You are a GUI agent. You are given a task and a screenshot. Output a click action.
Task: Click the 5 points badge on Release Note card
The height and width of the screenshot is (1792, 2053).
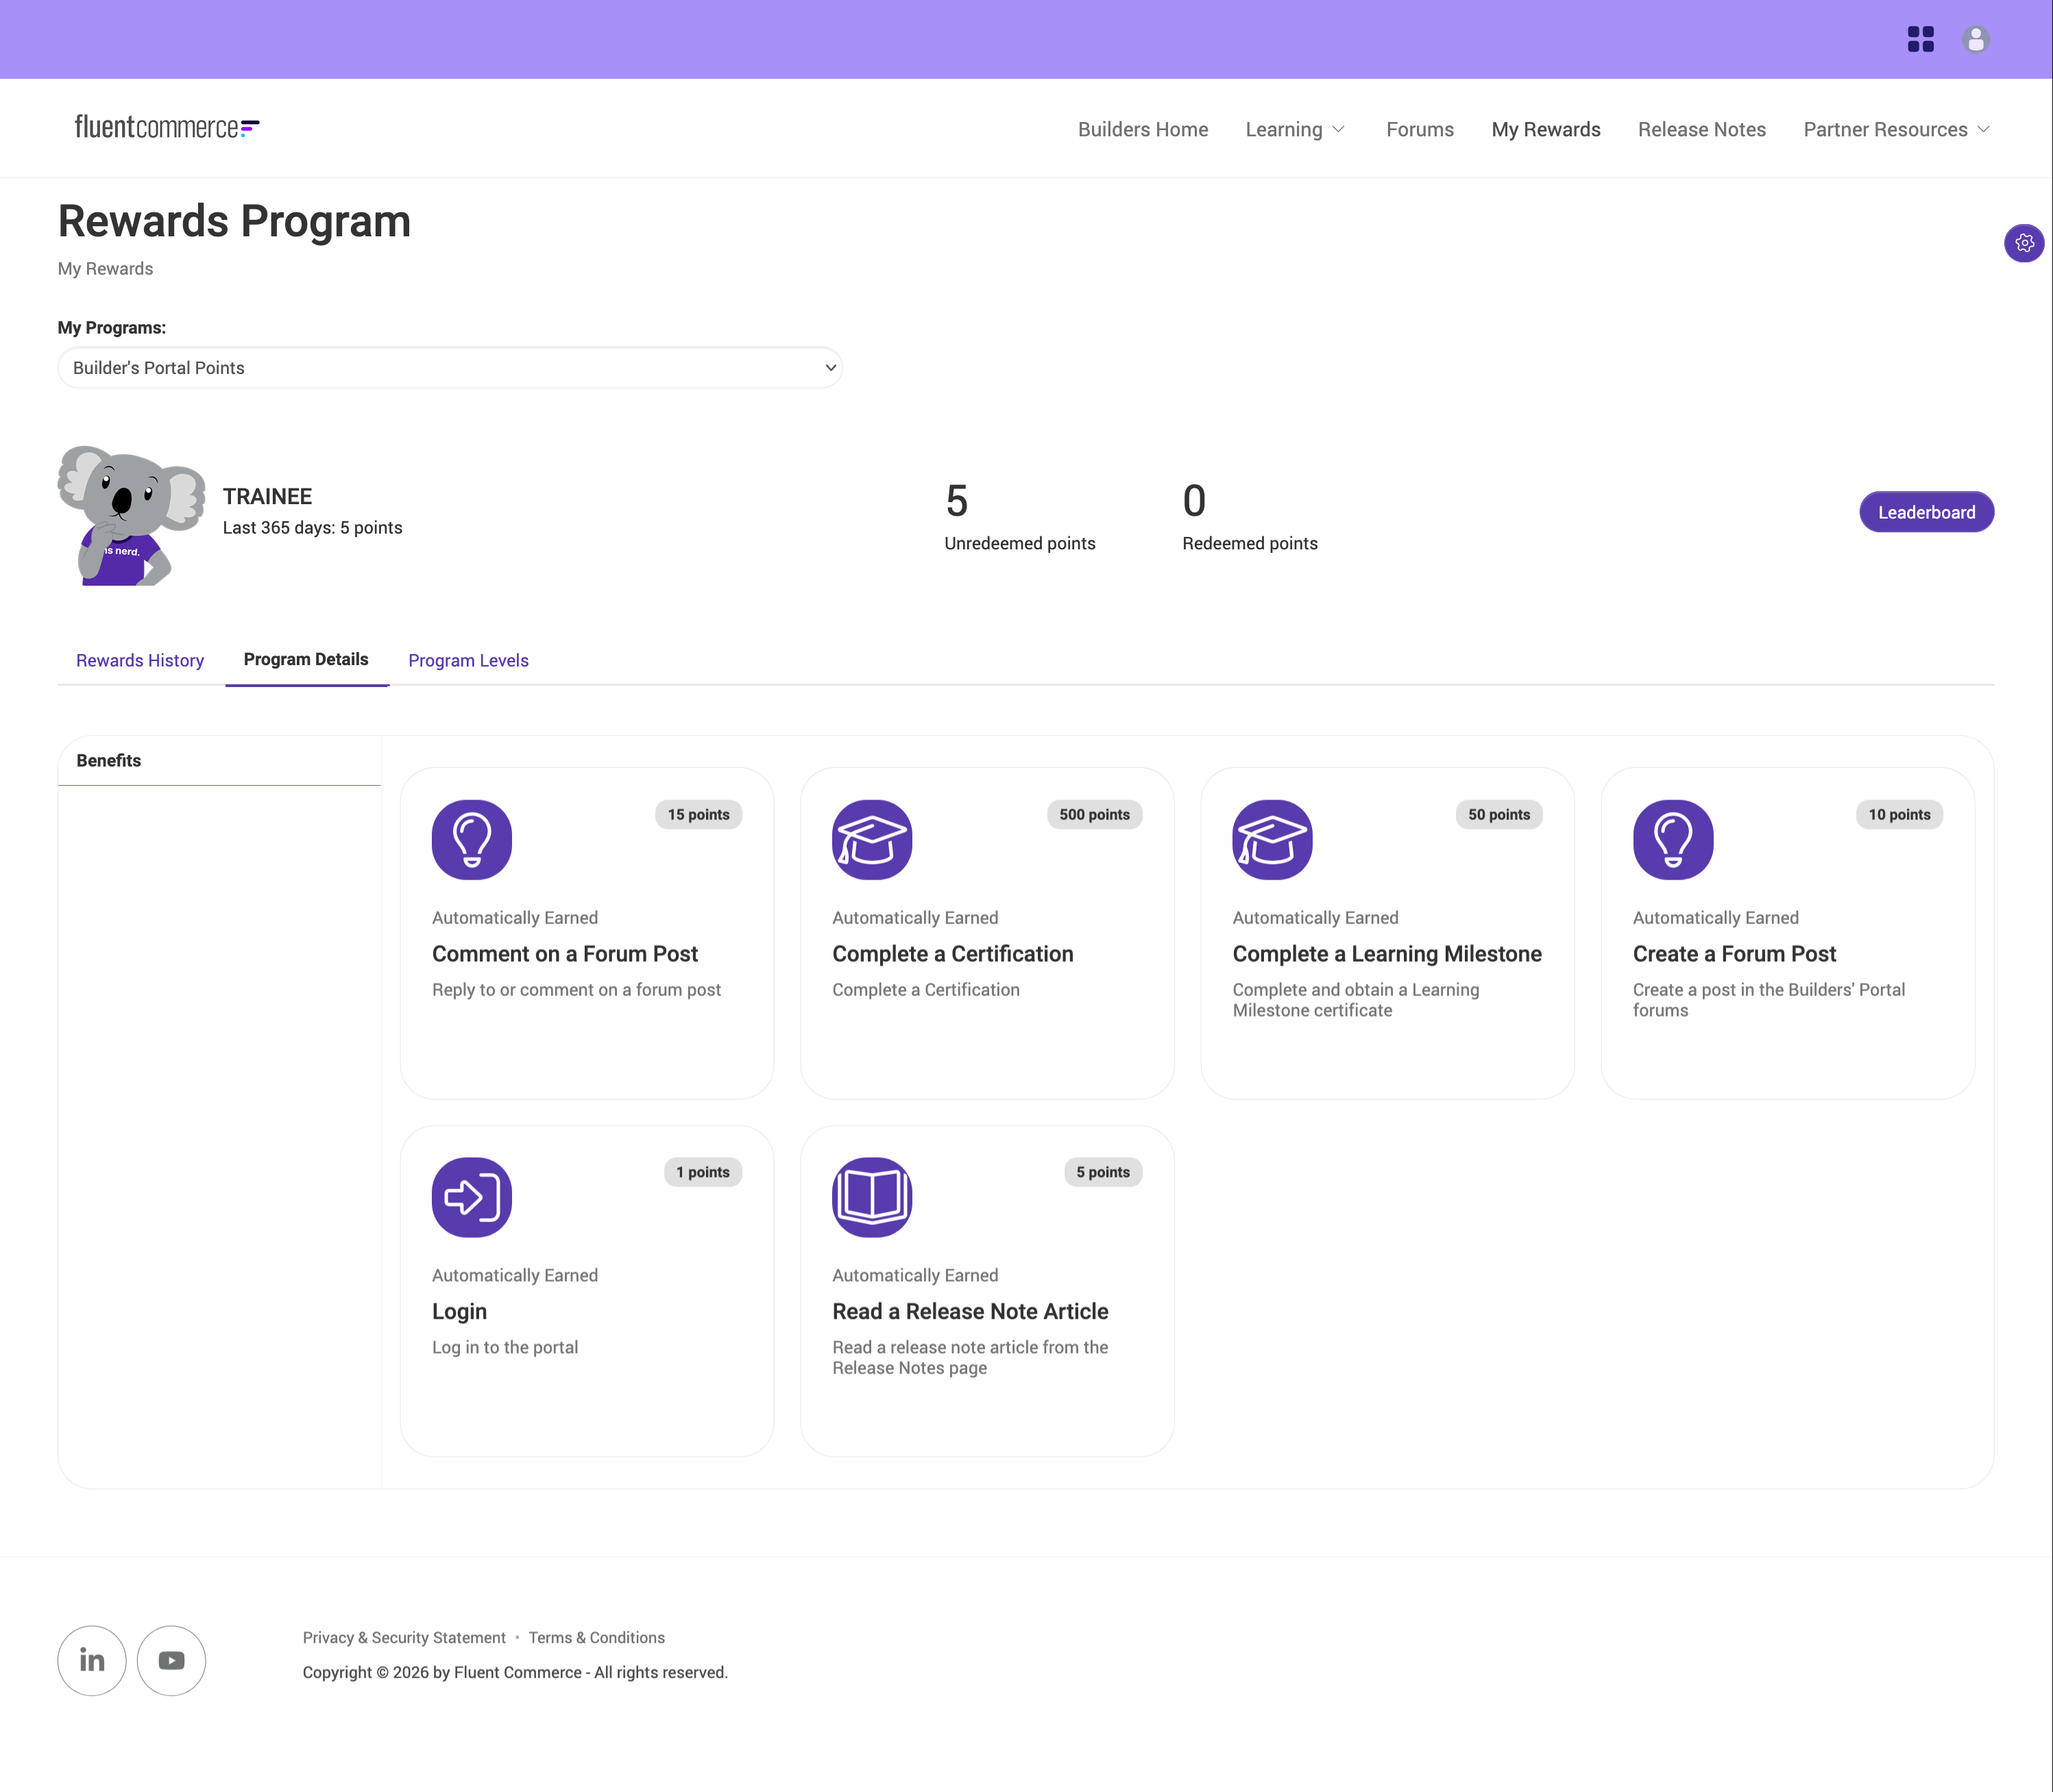click(1102, 1172)
